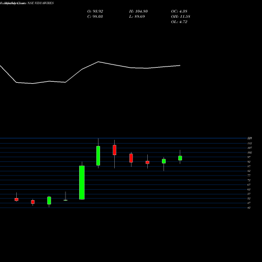
Task: Click the 62 price axis label
Action: 249,189
